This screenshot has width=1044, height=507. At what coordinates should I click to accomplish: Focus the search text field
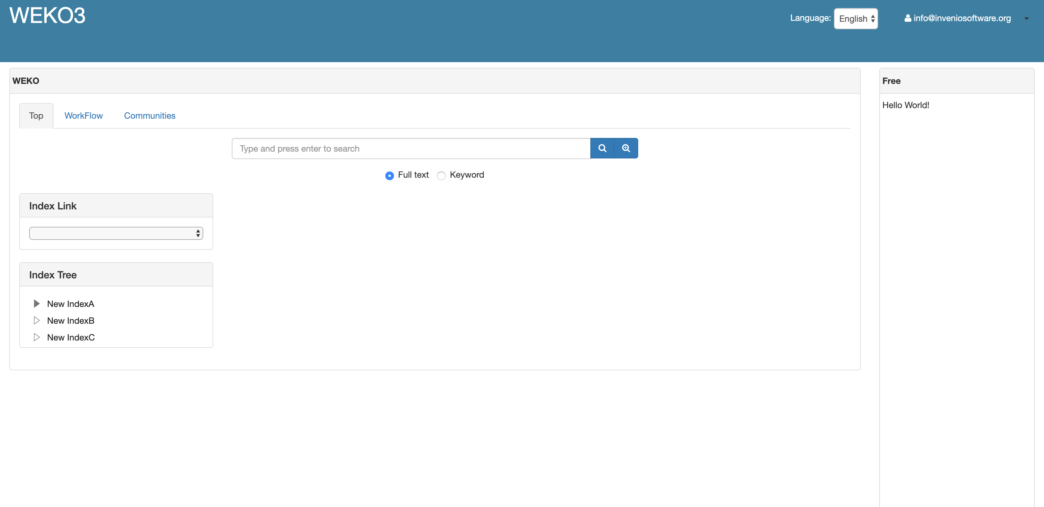tap(410, 148)
